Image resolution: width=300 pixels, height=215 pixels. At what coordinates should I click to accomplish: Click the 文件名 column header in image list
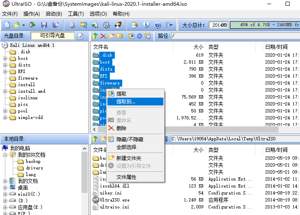point(132,47)
